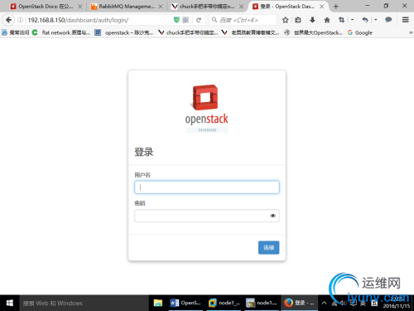Focus the 密码 password field

207,216
